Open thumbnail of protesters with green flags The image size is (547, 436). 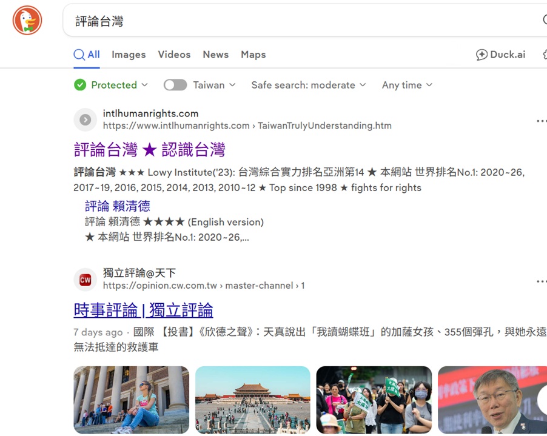(x=374, y=400)
